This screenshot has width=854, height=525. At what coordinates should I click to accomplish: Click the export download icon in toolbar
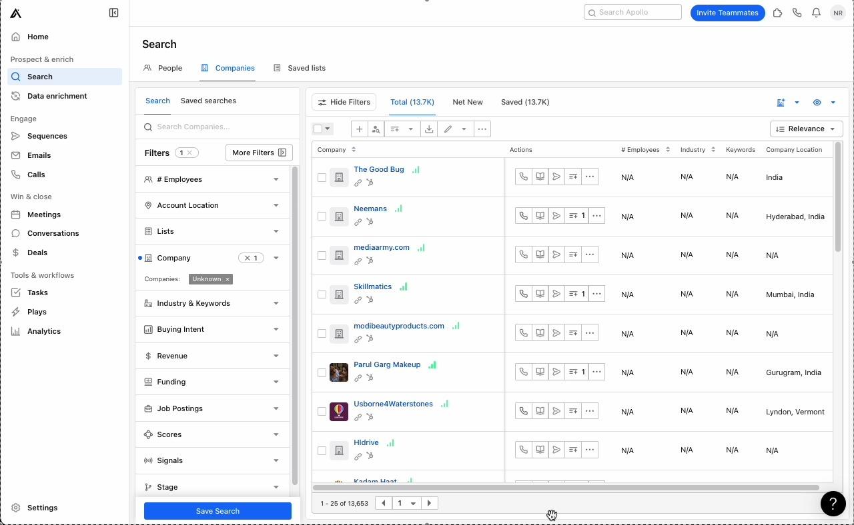click(429, 129)
